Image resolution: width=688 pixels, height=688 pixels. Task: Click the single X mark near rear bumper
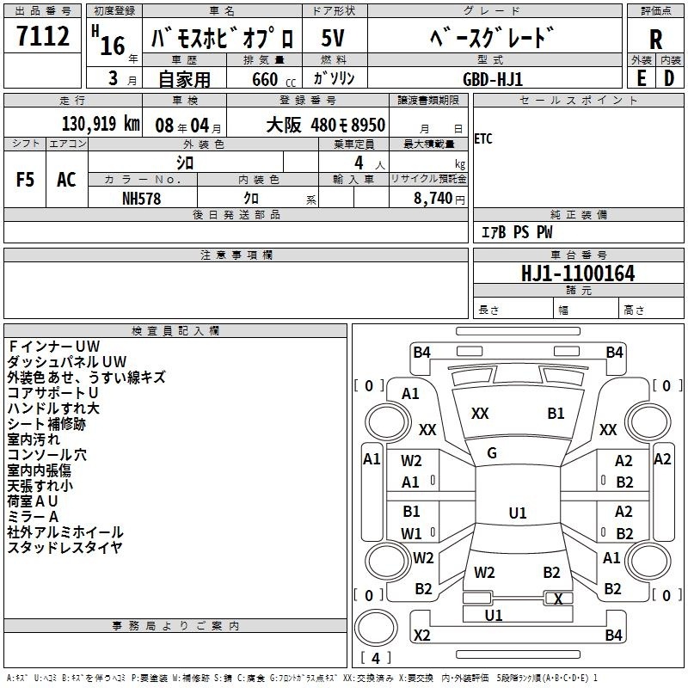tap(558, 599)
